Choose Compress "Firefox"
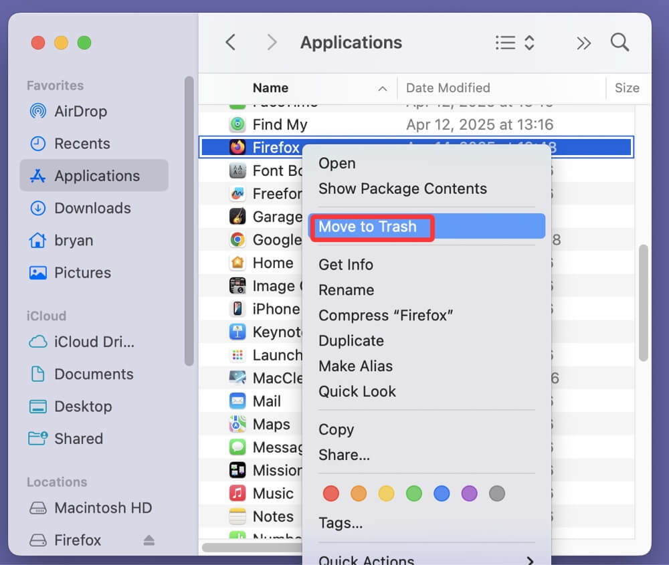669x565 pixels. (x=386, y=315)
